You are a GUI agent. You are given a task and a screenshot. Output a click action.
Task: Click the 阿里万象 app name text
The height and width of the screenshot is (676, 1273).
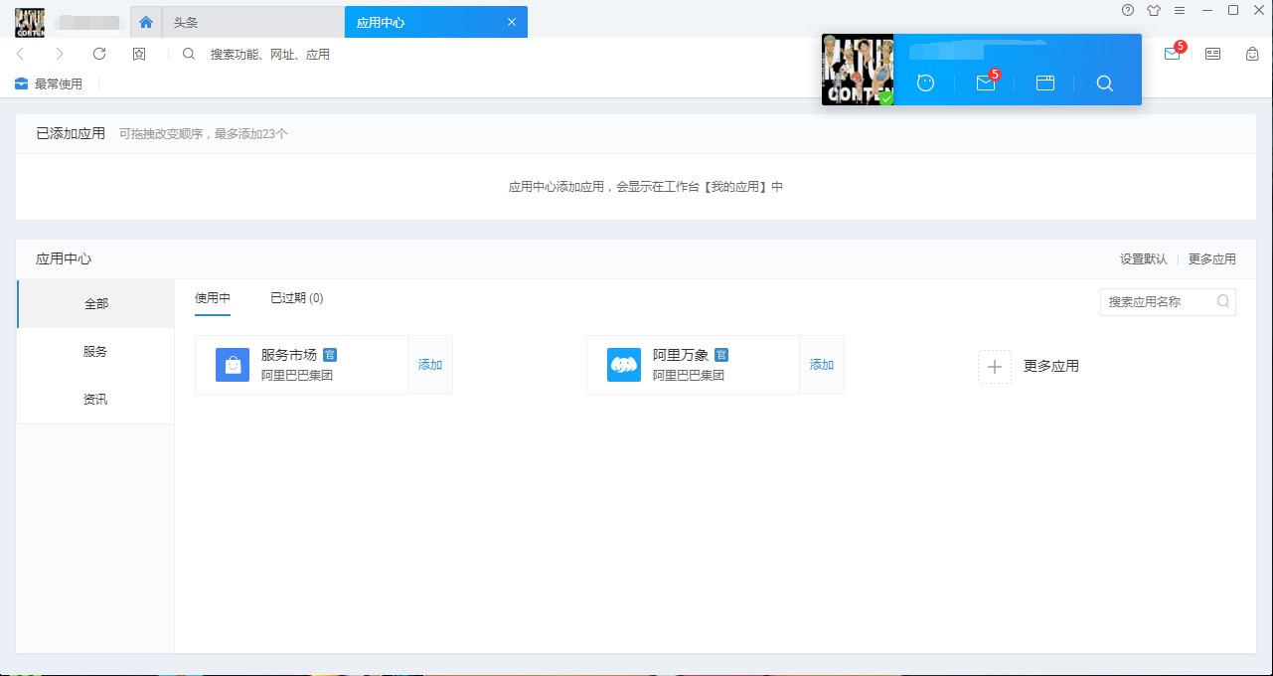681,355
